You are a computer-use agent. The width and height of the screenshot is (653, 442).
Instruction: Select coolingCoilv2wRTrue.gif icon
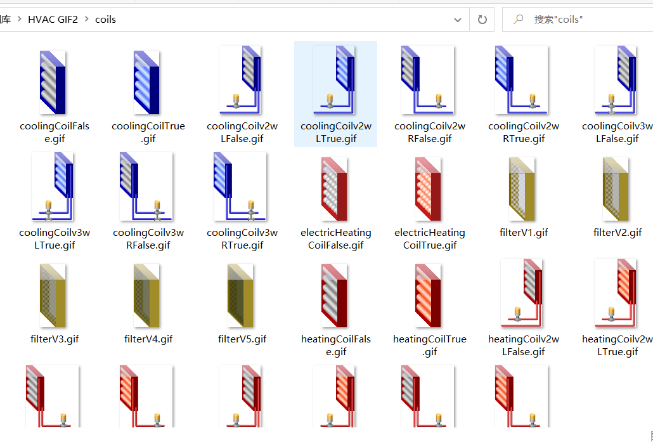(x=521, y=79)
